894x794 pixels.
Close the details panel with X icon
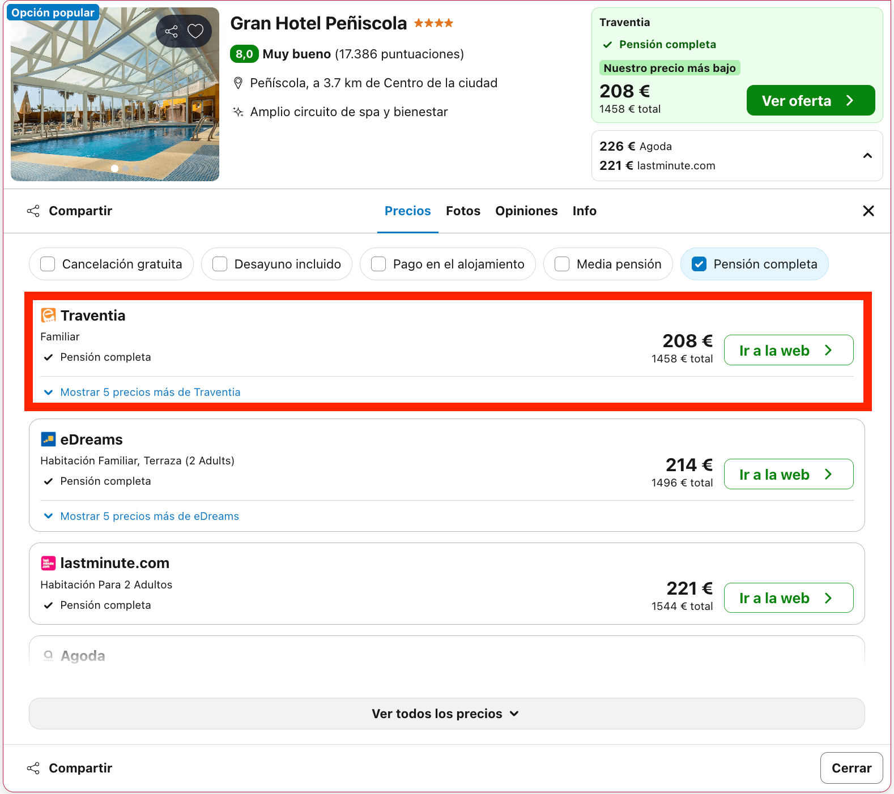pos(869,211)
